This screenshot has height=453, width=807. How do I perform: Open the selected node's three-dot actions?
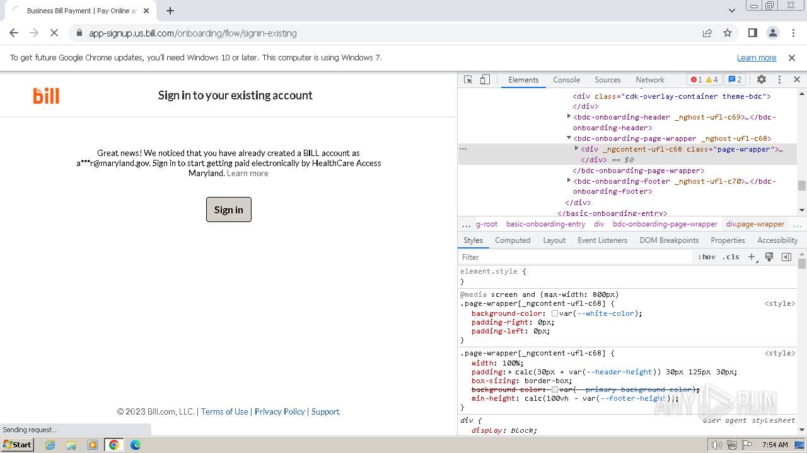463,149
